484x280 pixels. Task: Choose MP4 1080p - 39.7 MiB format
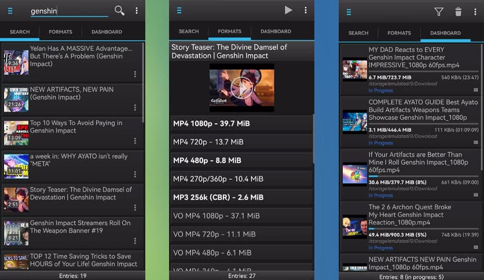[x=241, y=124]
